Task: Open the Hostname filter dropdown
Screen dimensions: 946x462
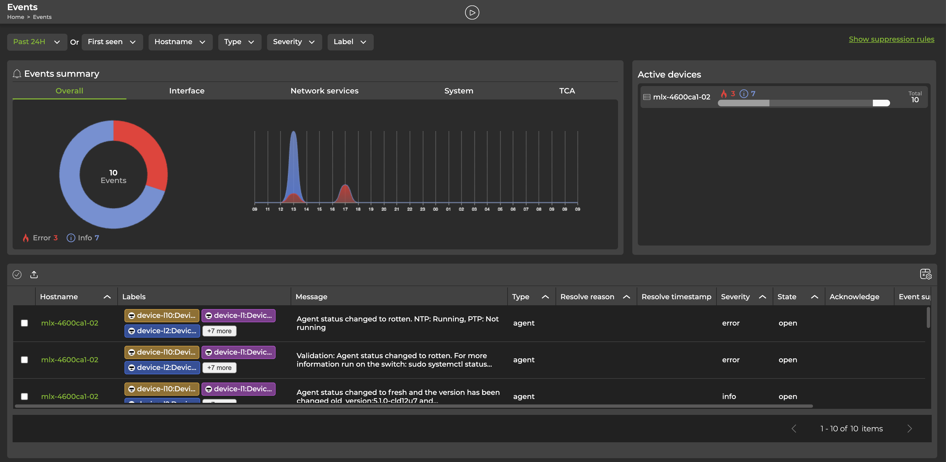Action: click(180, 42)
